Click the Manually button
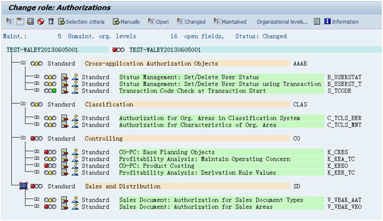This screenshot has width=383, height=221. pyautogui.click(x=127, y=22)
